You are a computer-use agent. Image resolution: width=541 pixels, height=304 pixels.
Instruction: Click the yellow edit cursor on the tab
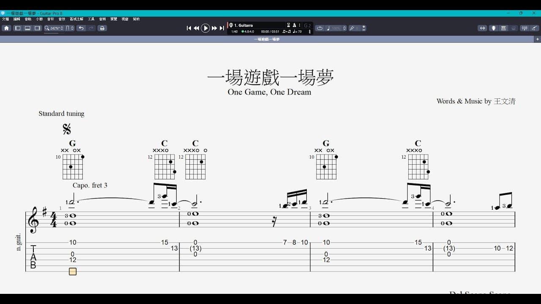pyautogui.click(x=73, y=271)
